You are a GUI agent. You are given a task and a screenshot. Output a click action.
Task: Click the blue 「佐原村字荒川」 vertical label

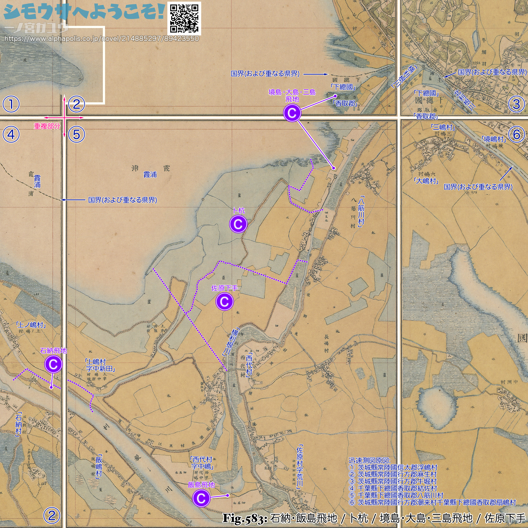pos(299,467)
